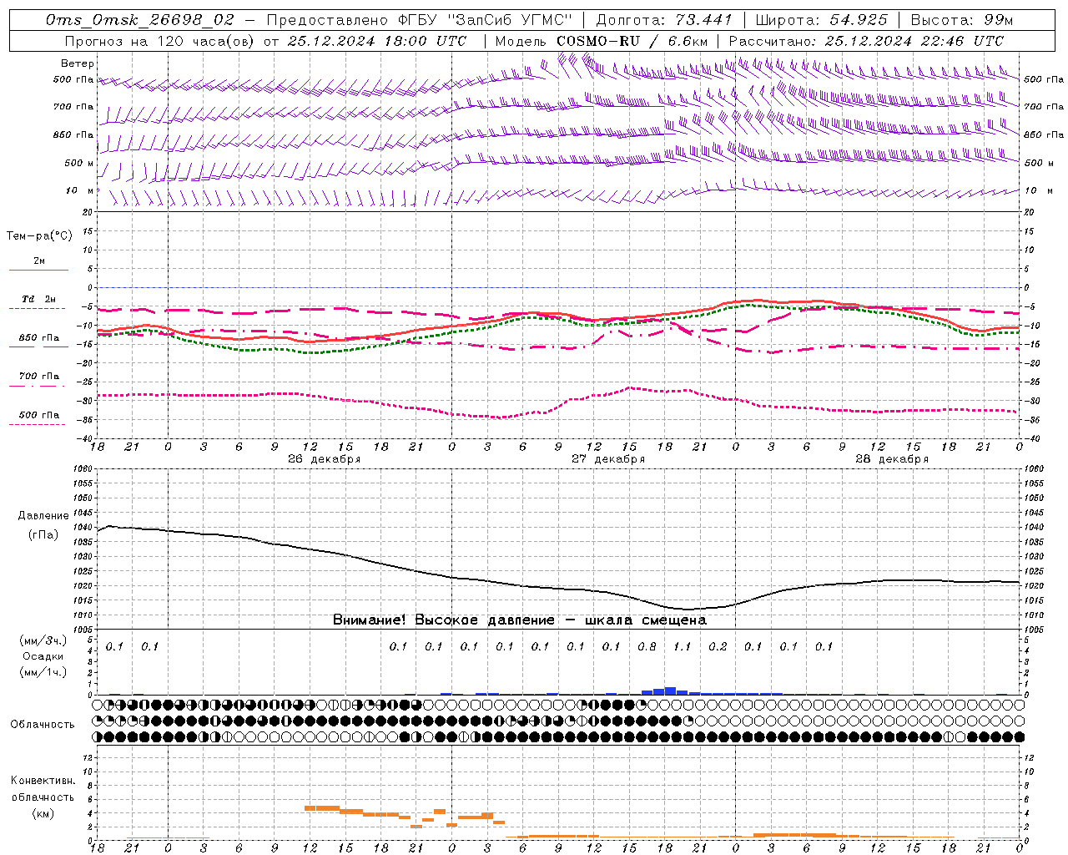1068x855 pixels.
Task: Click the 1.1 precipitation amount value
Action: point(683,647)
